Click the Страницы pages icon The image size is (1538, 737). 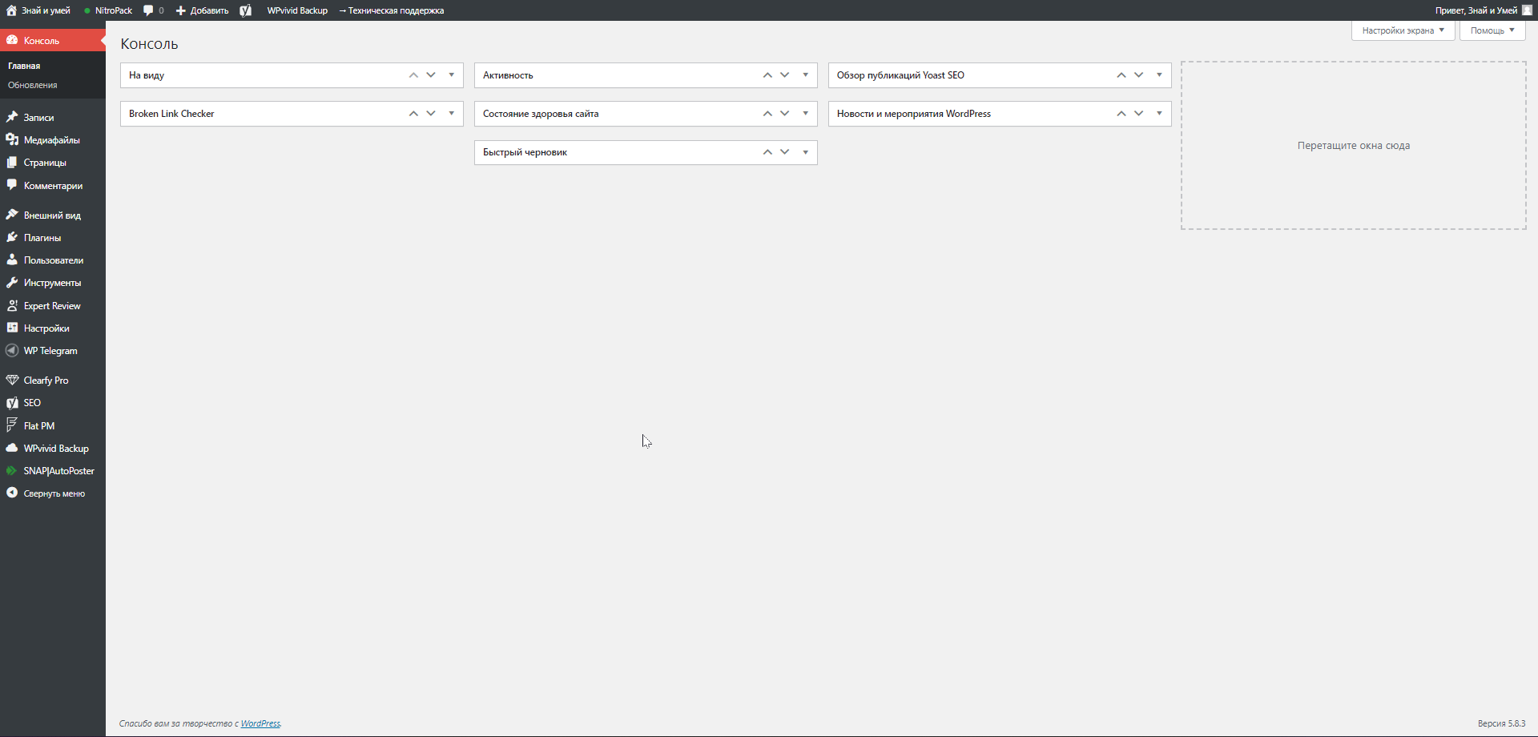[x=12, y=162]
